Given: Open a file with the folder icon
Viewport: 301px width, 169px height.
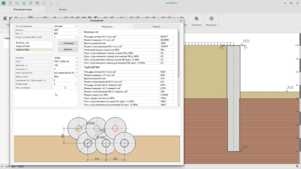Looking at the screenshot, I should point(17,3).
